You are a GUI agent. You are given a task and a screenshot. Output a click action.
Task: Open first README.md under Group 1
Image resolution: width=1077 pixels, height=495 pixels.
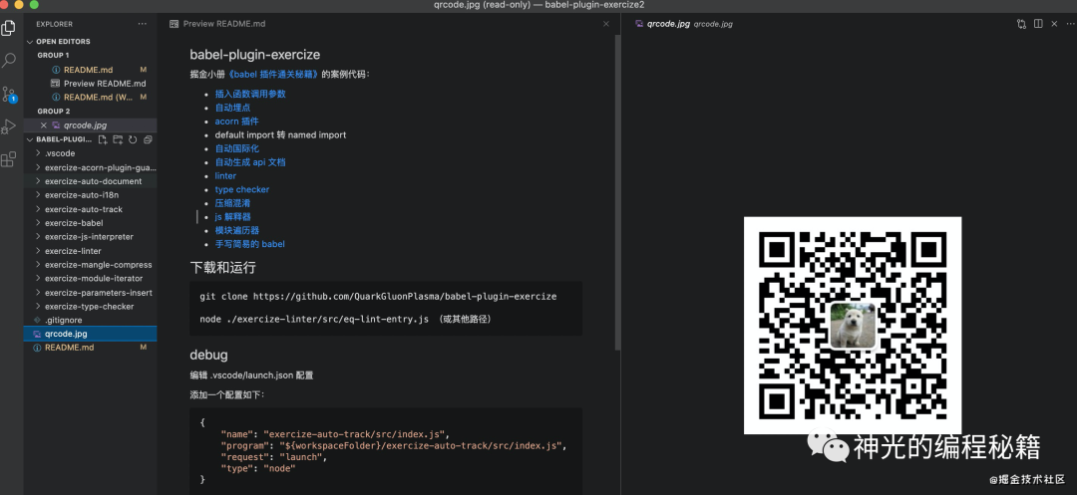90,70
